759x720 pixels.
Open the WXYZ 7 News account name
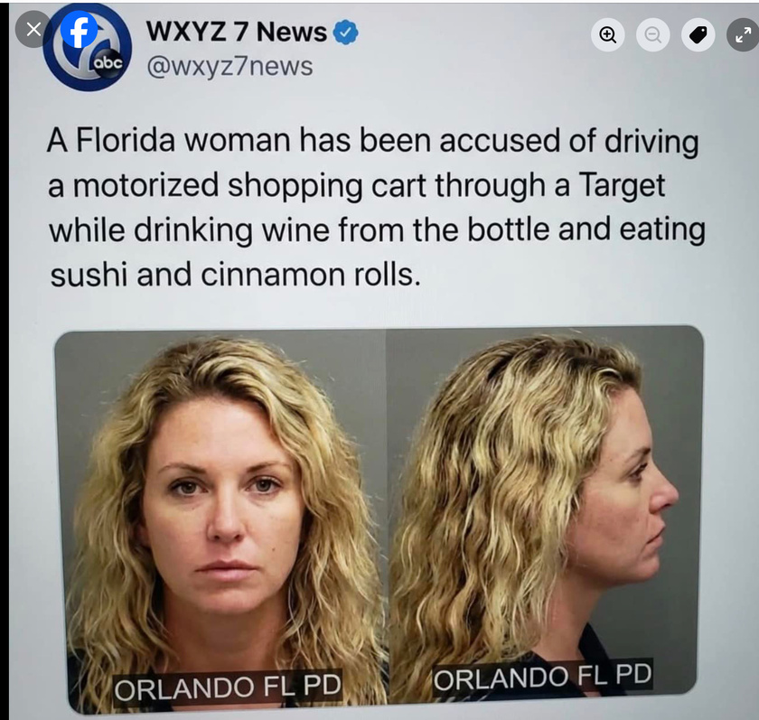236,32
